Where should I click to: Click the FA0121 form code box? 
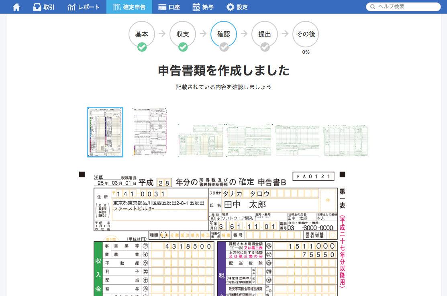313,177
